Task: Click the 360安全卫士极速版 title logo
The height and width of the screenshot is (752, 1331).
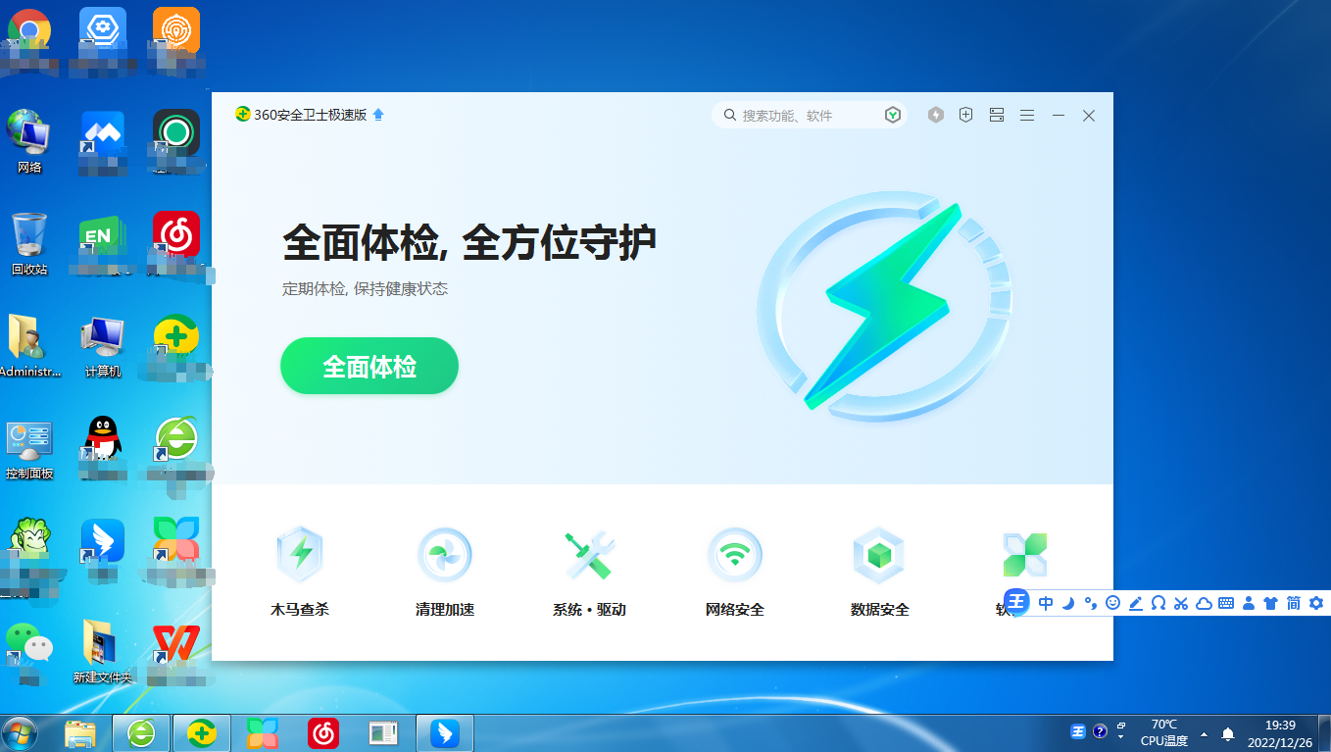Action: pyautogui.click(x=301, y=115)
